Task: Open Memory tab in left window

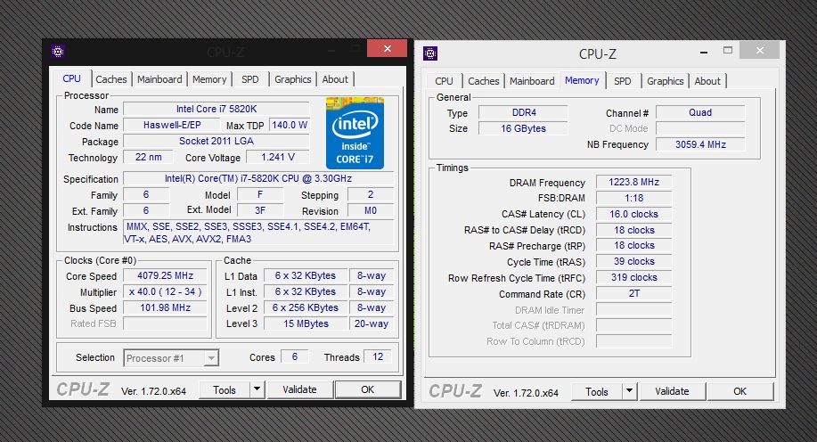Action: click(x=209, y=79)
